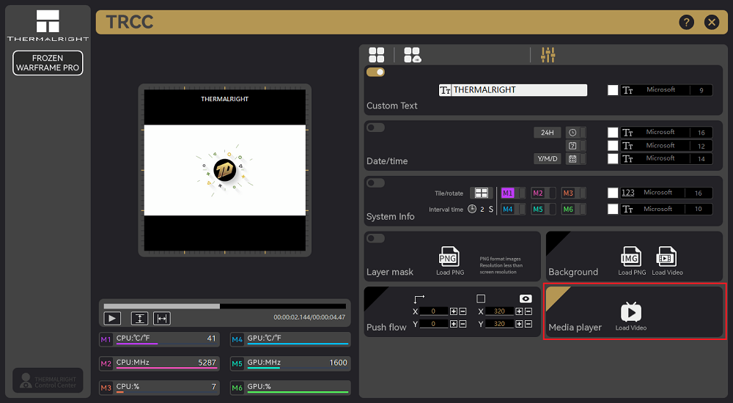This screenshot has height=403, width=733.
Task: Load a PNG for the Layer mask
Action: 449,261
